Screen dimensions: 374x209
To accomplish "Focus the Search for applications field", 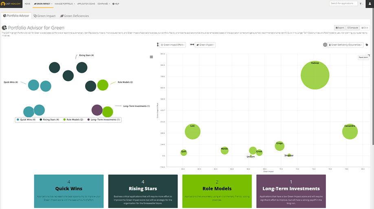I will [x=343, y=3].
